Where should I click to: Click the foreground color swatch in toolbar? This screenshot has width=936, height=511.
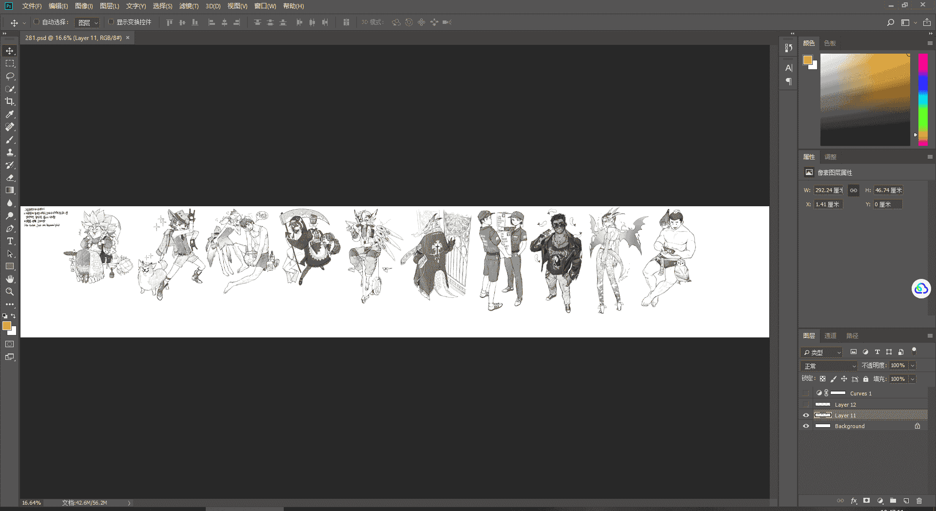7,326
